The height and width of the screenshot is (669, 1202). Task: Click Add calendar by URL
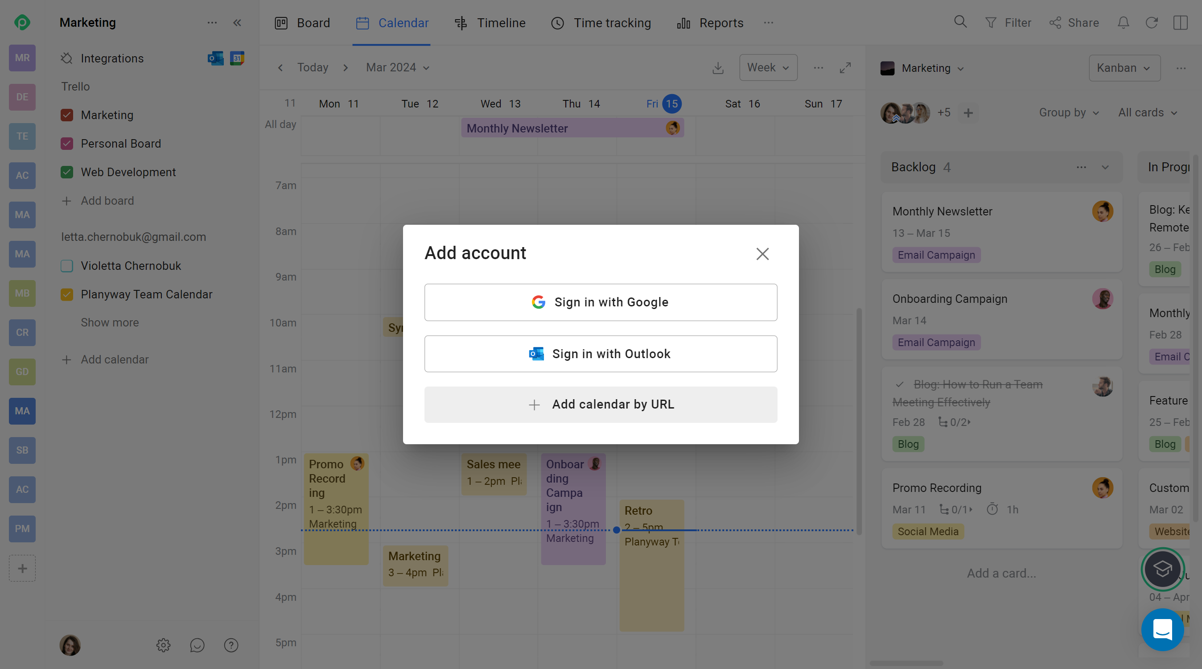tap(601, 404)
